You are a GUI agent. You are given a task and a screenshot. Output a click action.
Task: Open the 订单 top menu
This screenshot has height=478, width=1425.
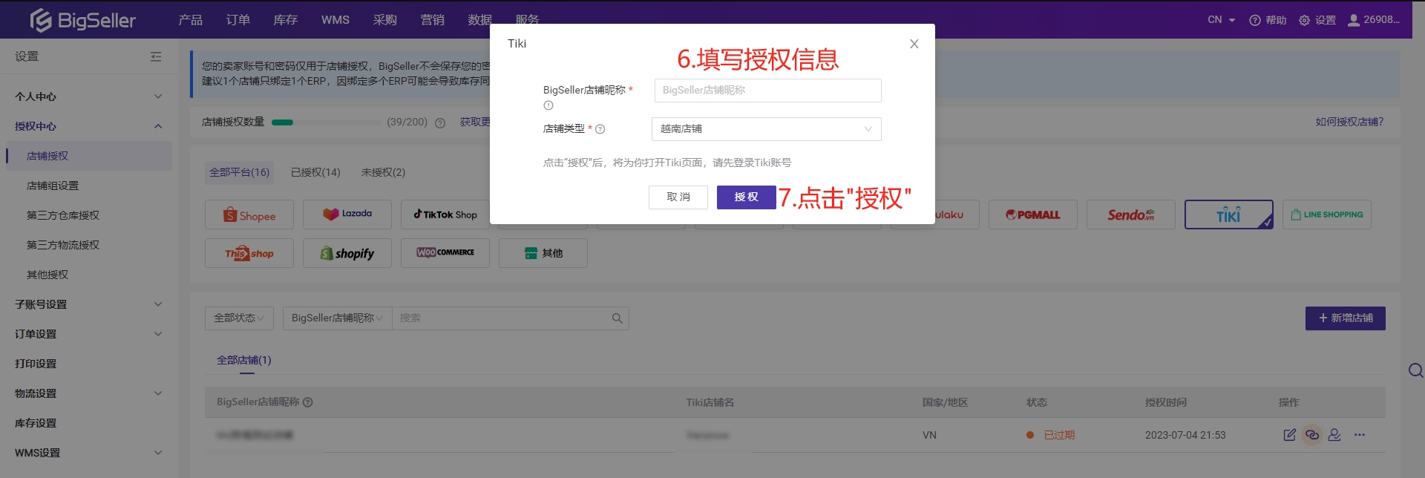[238, 20]
